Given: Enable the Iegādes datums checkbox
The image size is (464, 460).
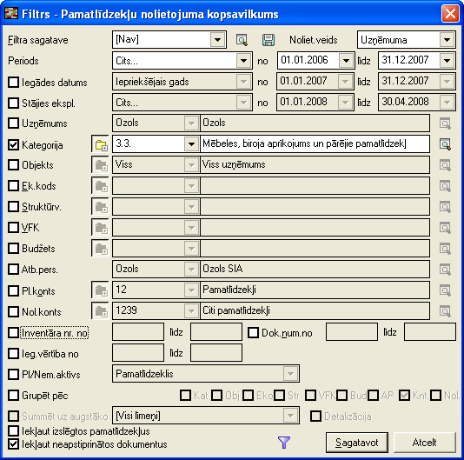Looking at the screenshot, I should pos(14,82).
